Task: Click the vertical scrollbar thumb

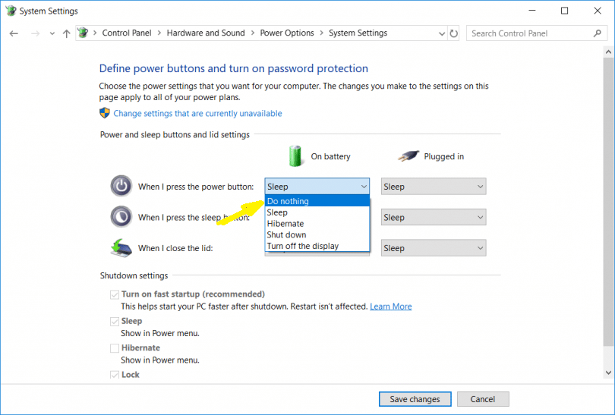Action: (x=608, y=202)
